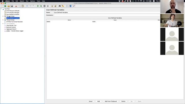The height and width of the screenshot is (104, 185).
Task: Select View Results Tree listener
Action: point(11,25)
